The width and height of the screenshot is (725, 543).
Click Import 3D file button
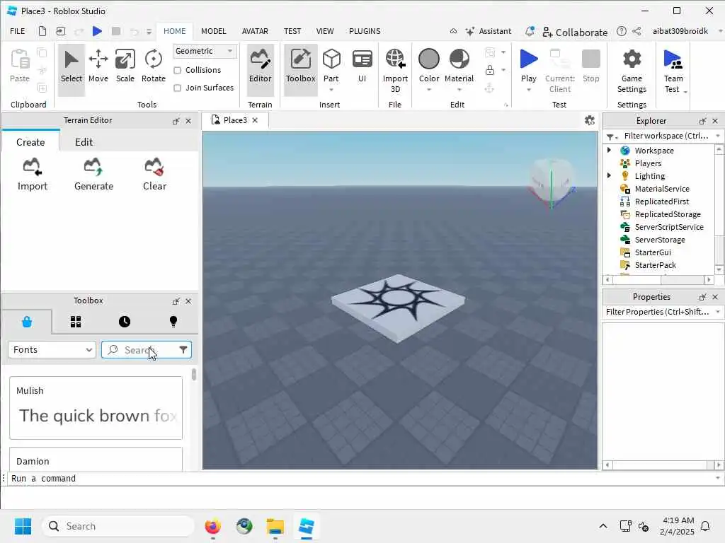[395, 70]
